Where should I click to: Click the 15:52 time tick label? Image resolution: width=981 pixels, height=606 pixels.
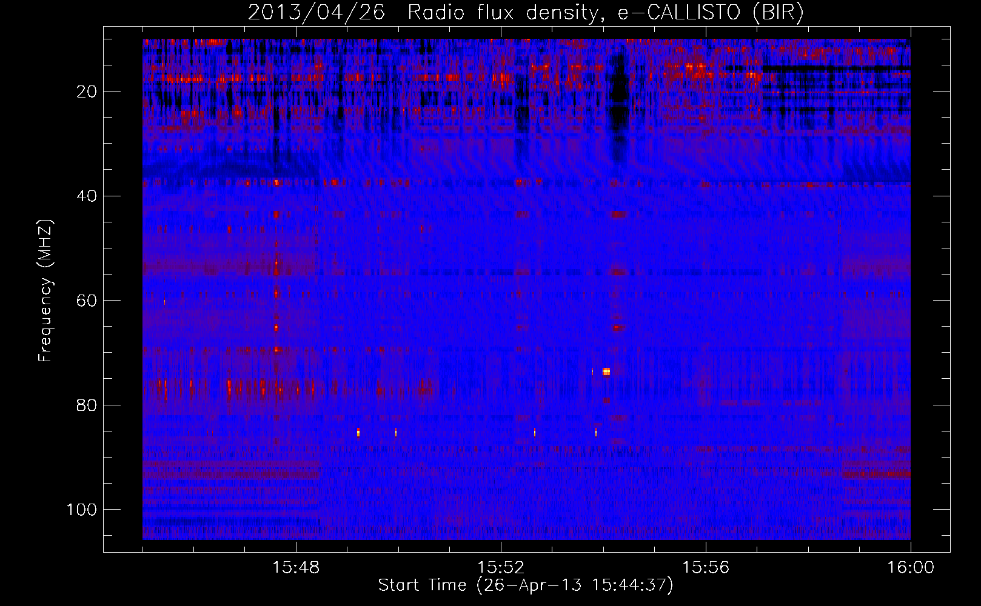[501, 568]
